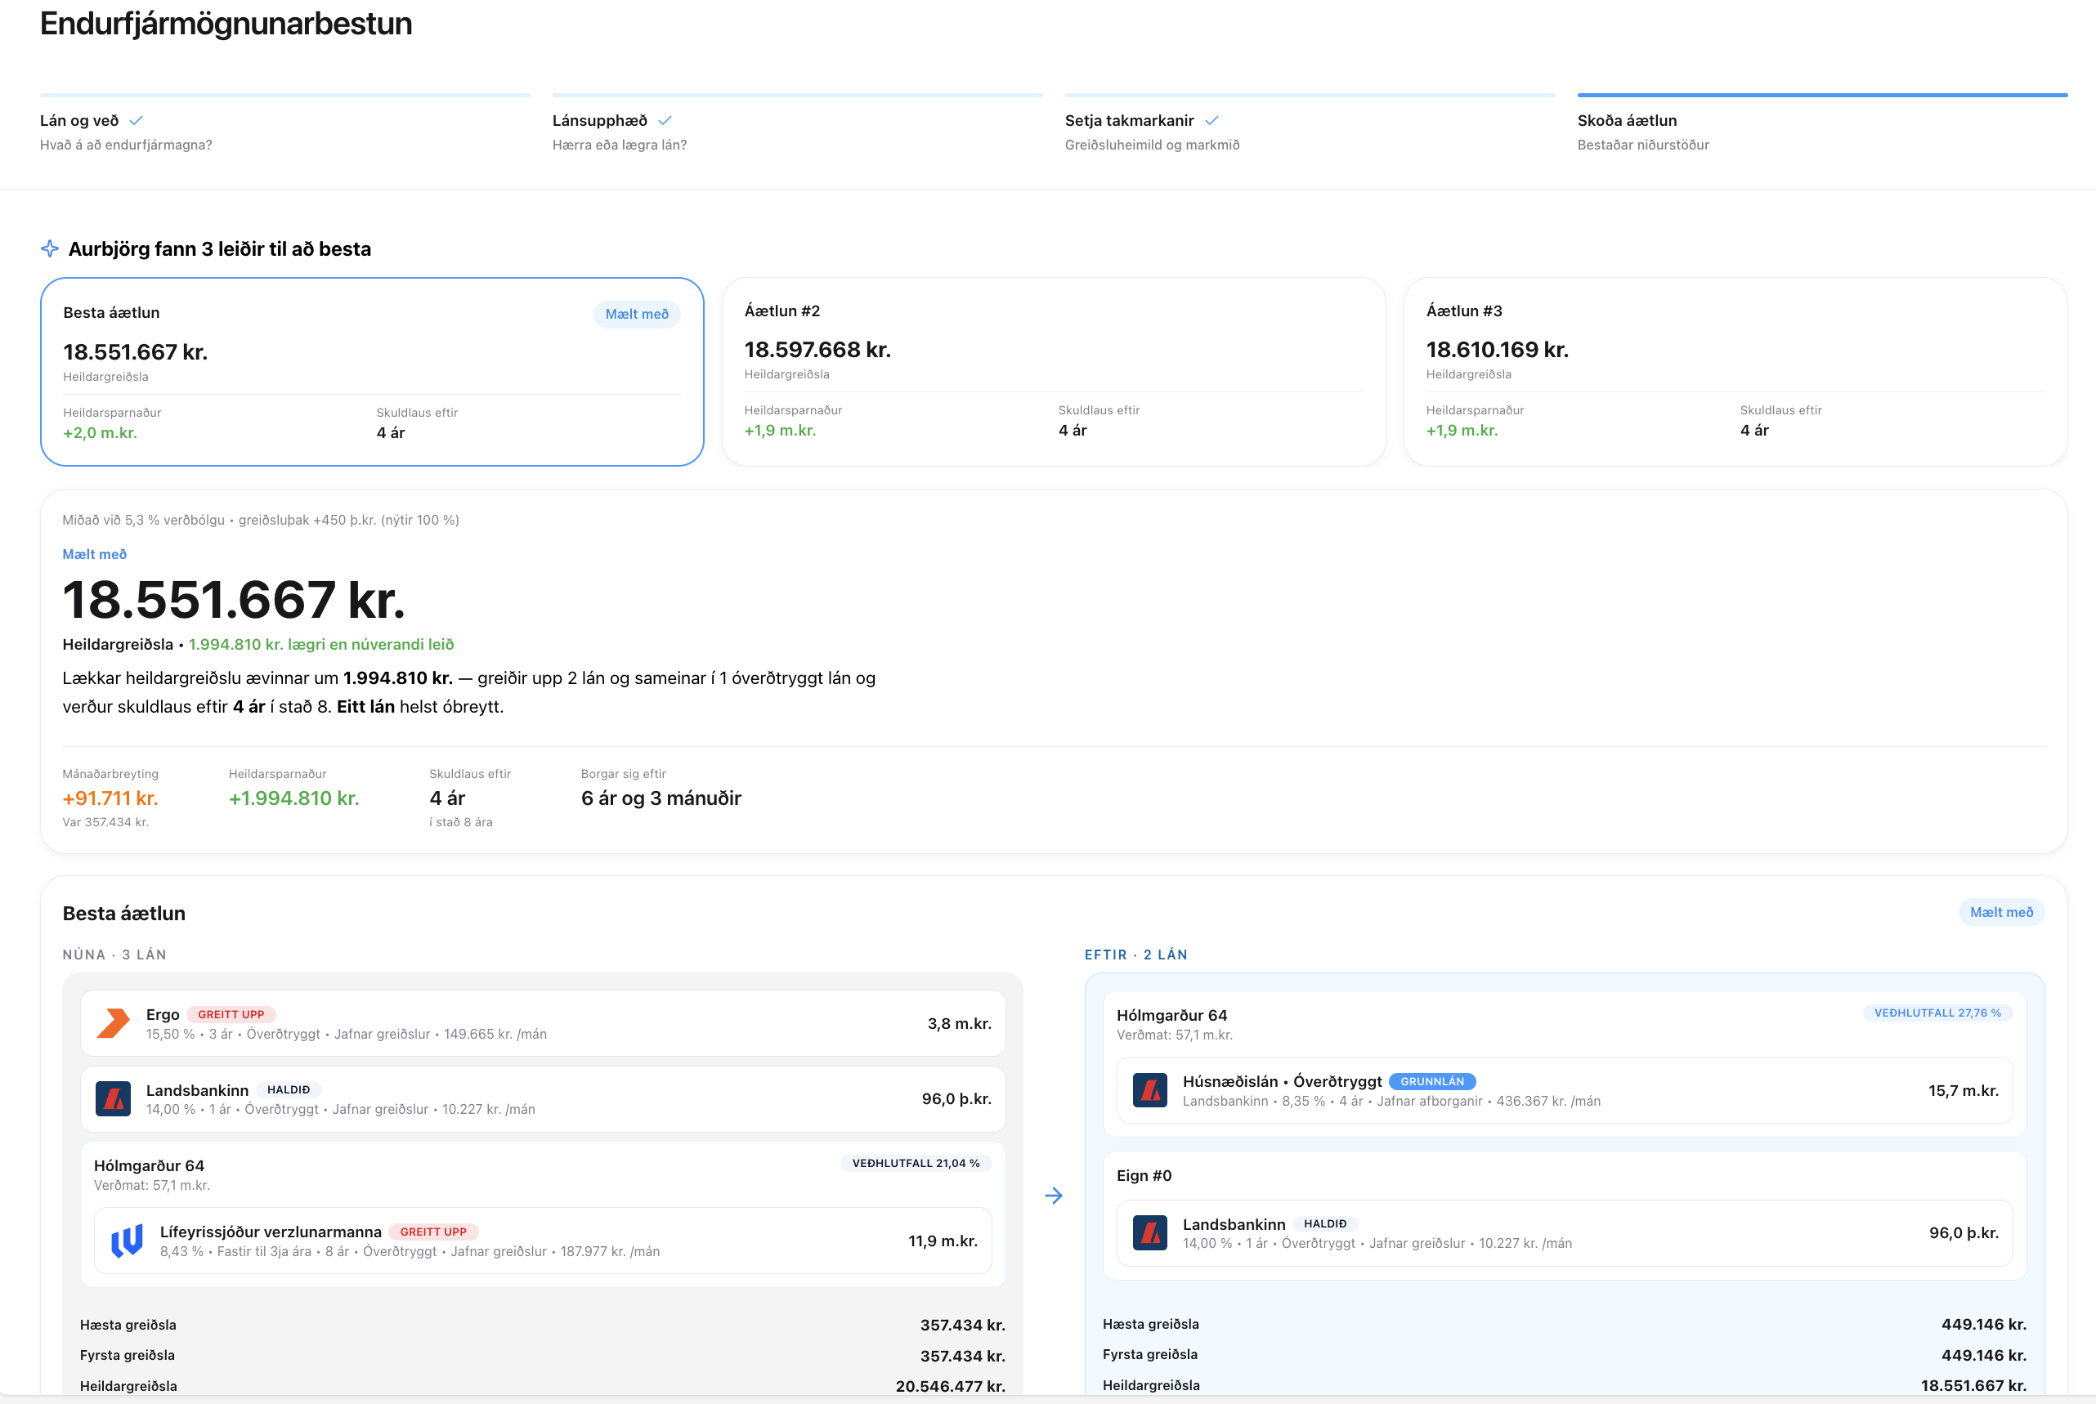This screenshot has height=1404, width=2096.
Task: Click the checkmark next to Setja takmarkanir
Action: pyautogui.click(x=1212, y=121)
